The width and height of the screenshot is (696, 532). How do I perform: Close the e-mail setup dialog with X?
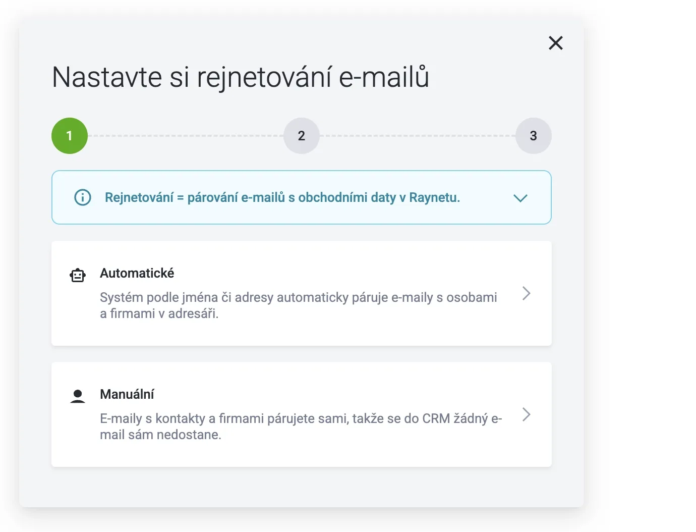[x=555, y=43]
